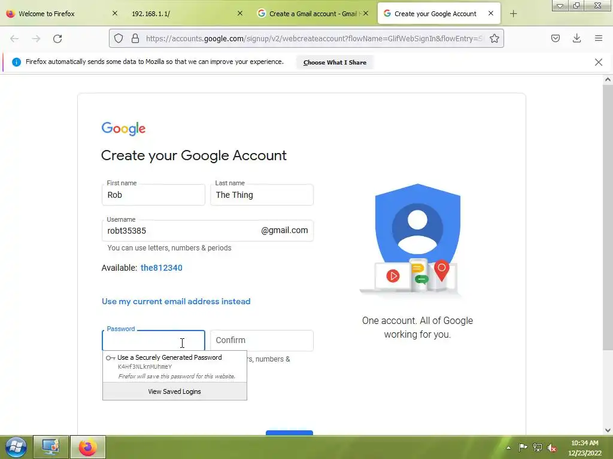Open the taskbar clock and date
613x459 pixels.
584,448
